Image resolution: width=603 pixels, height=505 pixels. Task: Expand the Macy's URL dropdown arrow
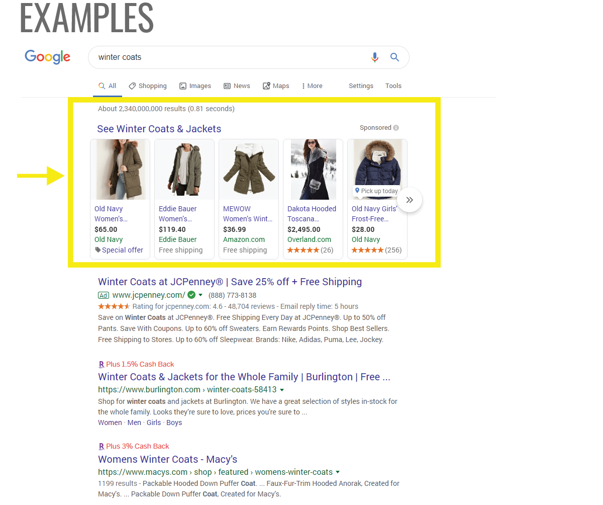click(338, 472)
